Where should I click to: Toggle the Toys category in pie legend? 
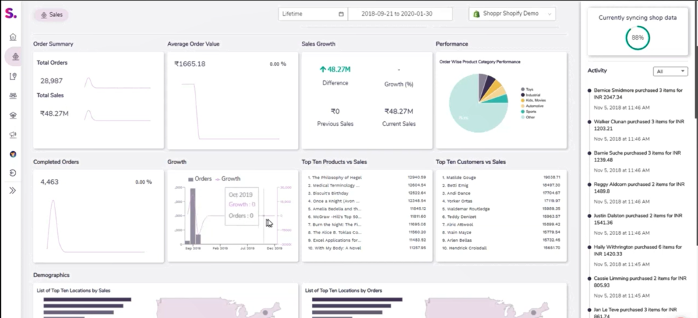[527, 89]
